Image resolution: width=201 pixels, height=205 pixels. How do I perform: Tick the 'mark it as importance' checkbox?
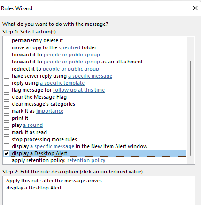[7, 111]
